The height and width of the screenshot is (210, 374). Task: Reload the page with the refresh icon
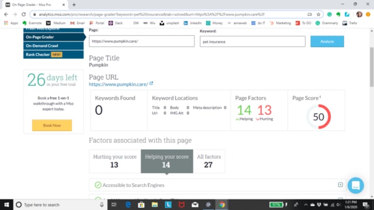click(x=23, y=15)
